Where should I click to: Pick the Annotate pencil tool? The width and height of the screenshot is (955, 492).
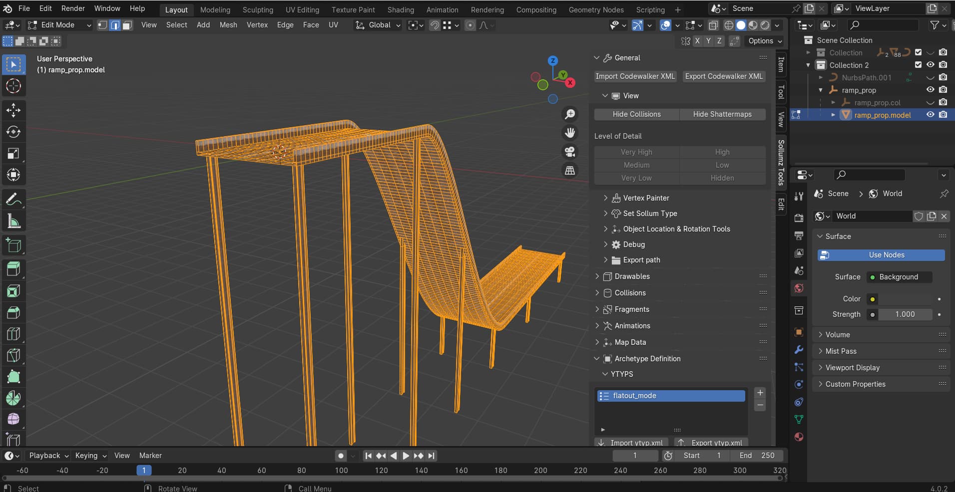click(13, 199)
